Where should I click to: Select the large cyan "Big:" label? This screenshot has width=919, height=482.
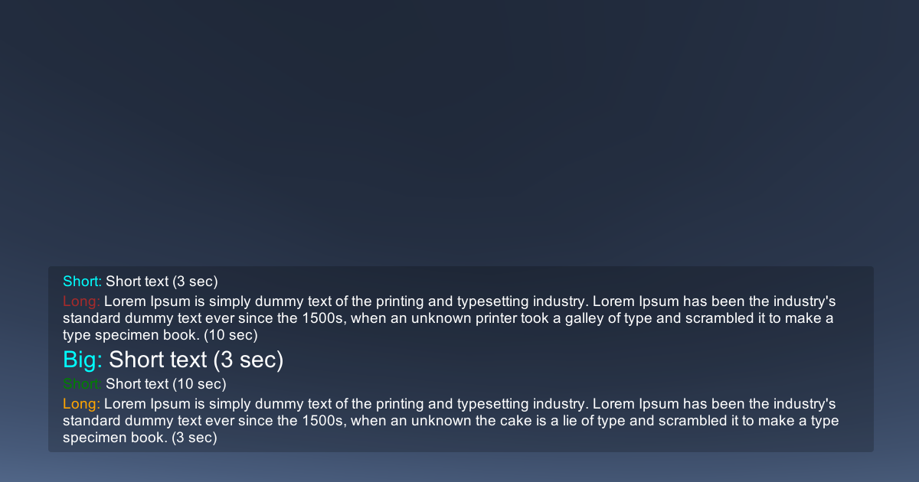pyautogui.click(x=83, y=360)
